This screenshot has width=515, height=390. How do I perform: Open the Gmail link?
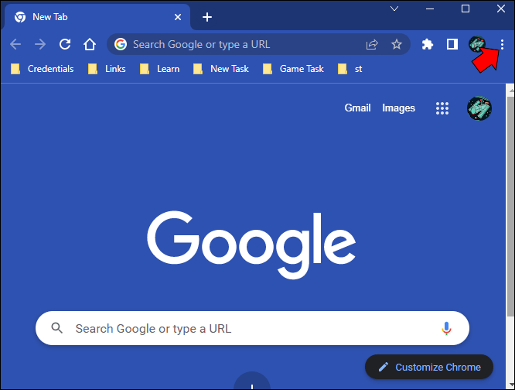(x=357, y=108)
